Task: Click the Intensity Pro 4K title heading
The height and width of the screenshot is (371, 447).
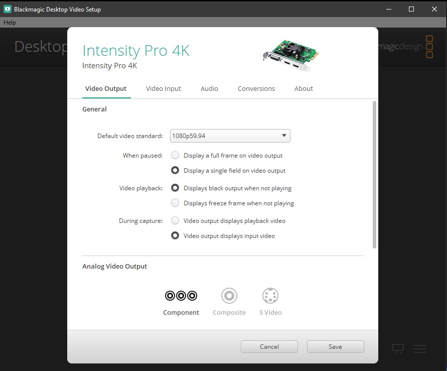Action: point(136,51)
